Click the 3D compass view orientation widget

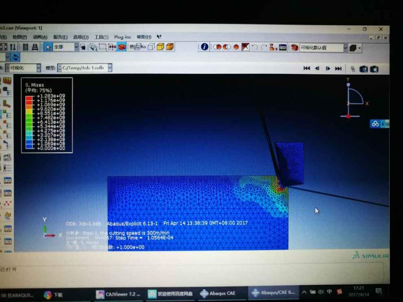[354, 98]
